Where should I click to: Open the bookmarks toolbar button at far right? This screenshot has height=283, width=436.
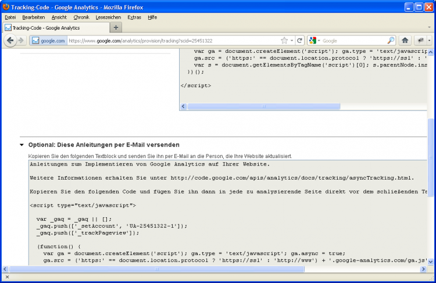(x=421, y=41)
